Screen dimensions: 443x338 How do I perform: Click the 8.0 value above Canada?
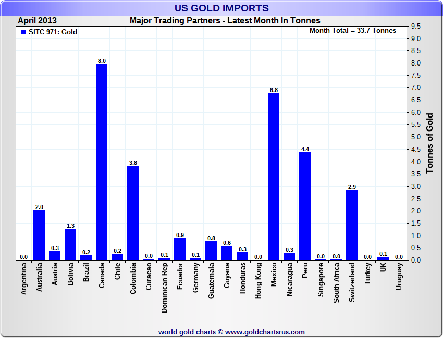102,61
